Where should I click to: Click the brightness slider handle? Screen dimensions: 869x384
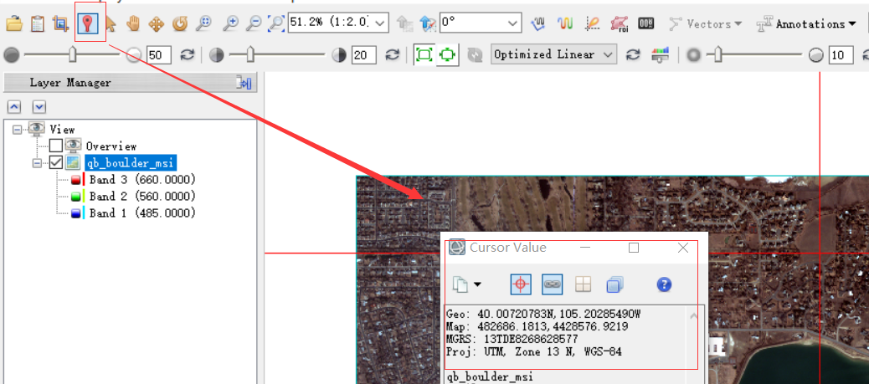73,54
